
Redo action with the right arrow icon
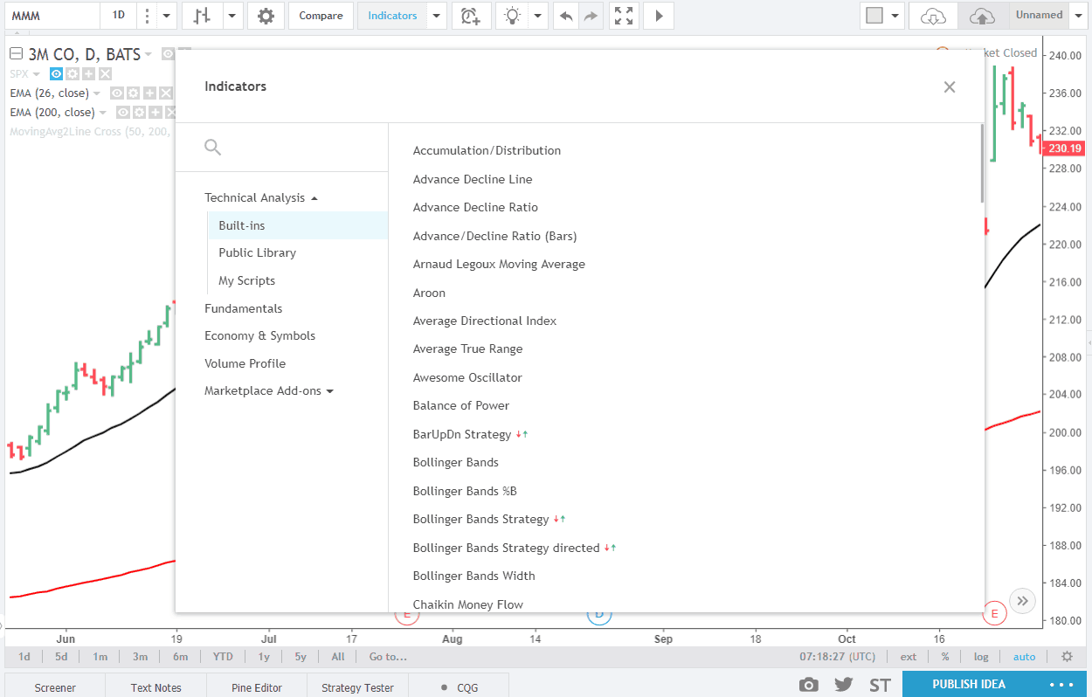[x=591, y=16]
